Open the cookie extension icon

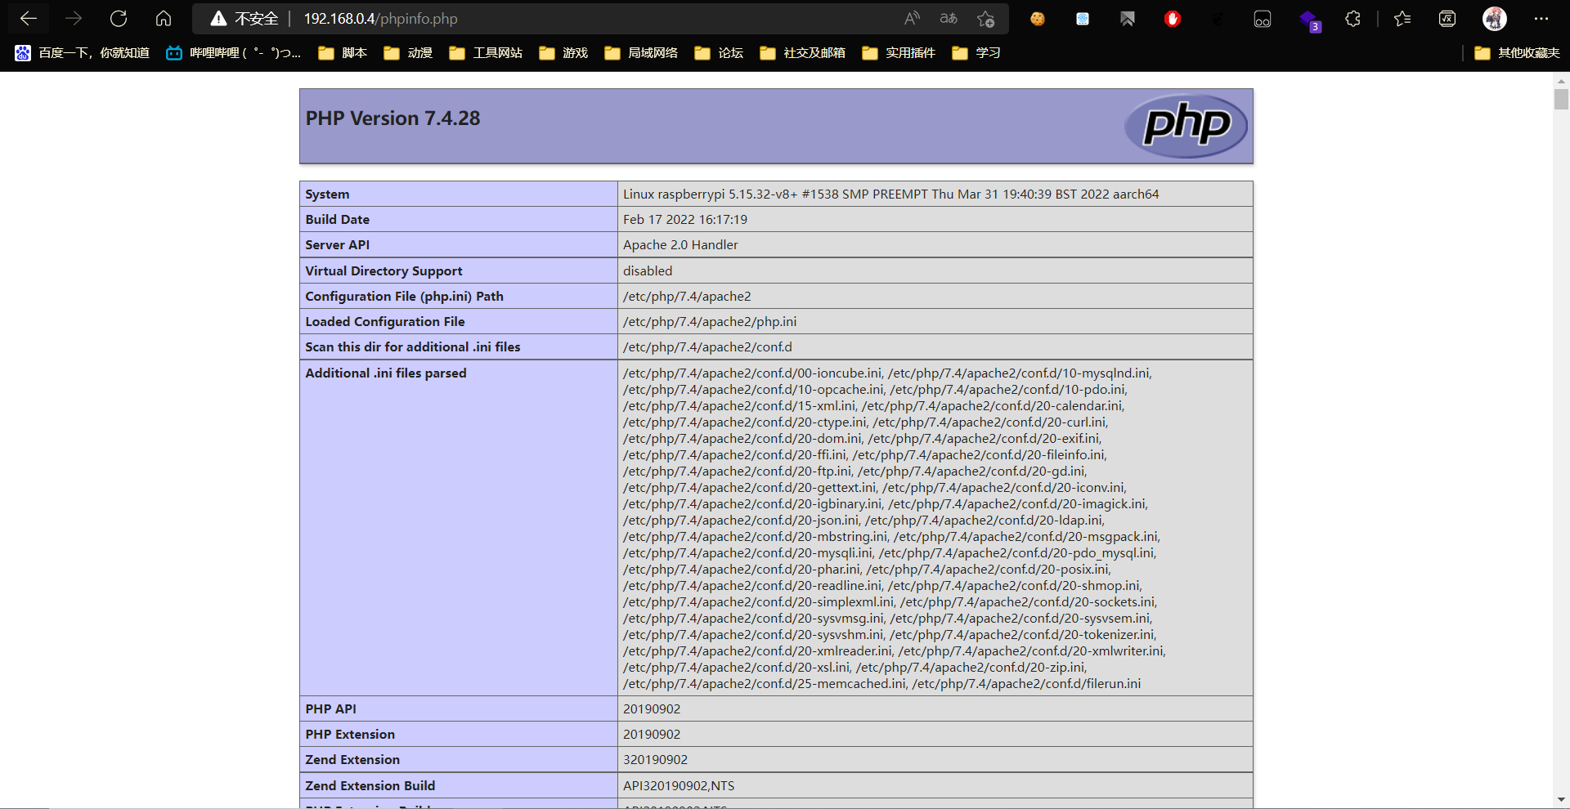(1038, 19)
